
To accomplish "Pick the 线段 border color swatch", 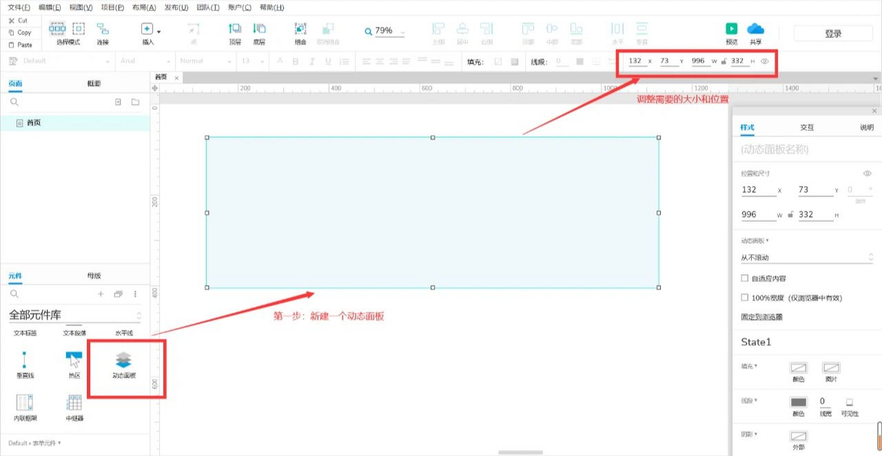I will point(799,403).
